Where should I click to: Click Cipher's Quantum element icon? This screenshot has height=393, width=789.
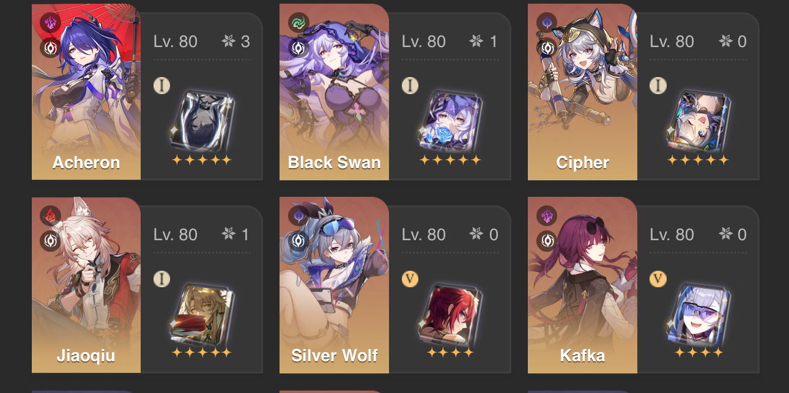coord(546,24)
